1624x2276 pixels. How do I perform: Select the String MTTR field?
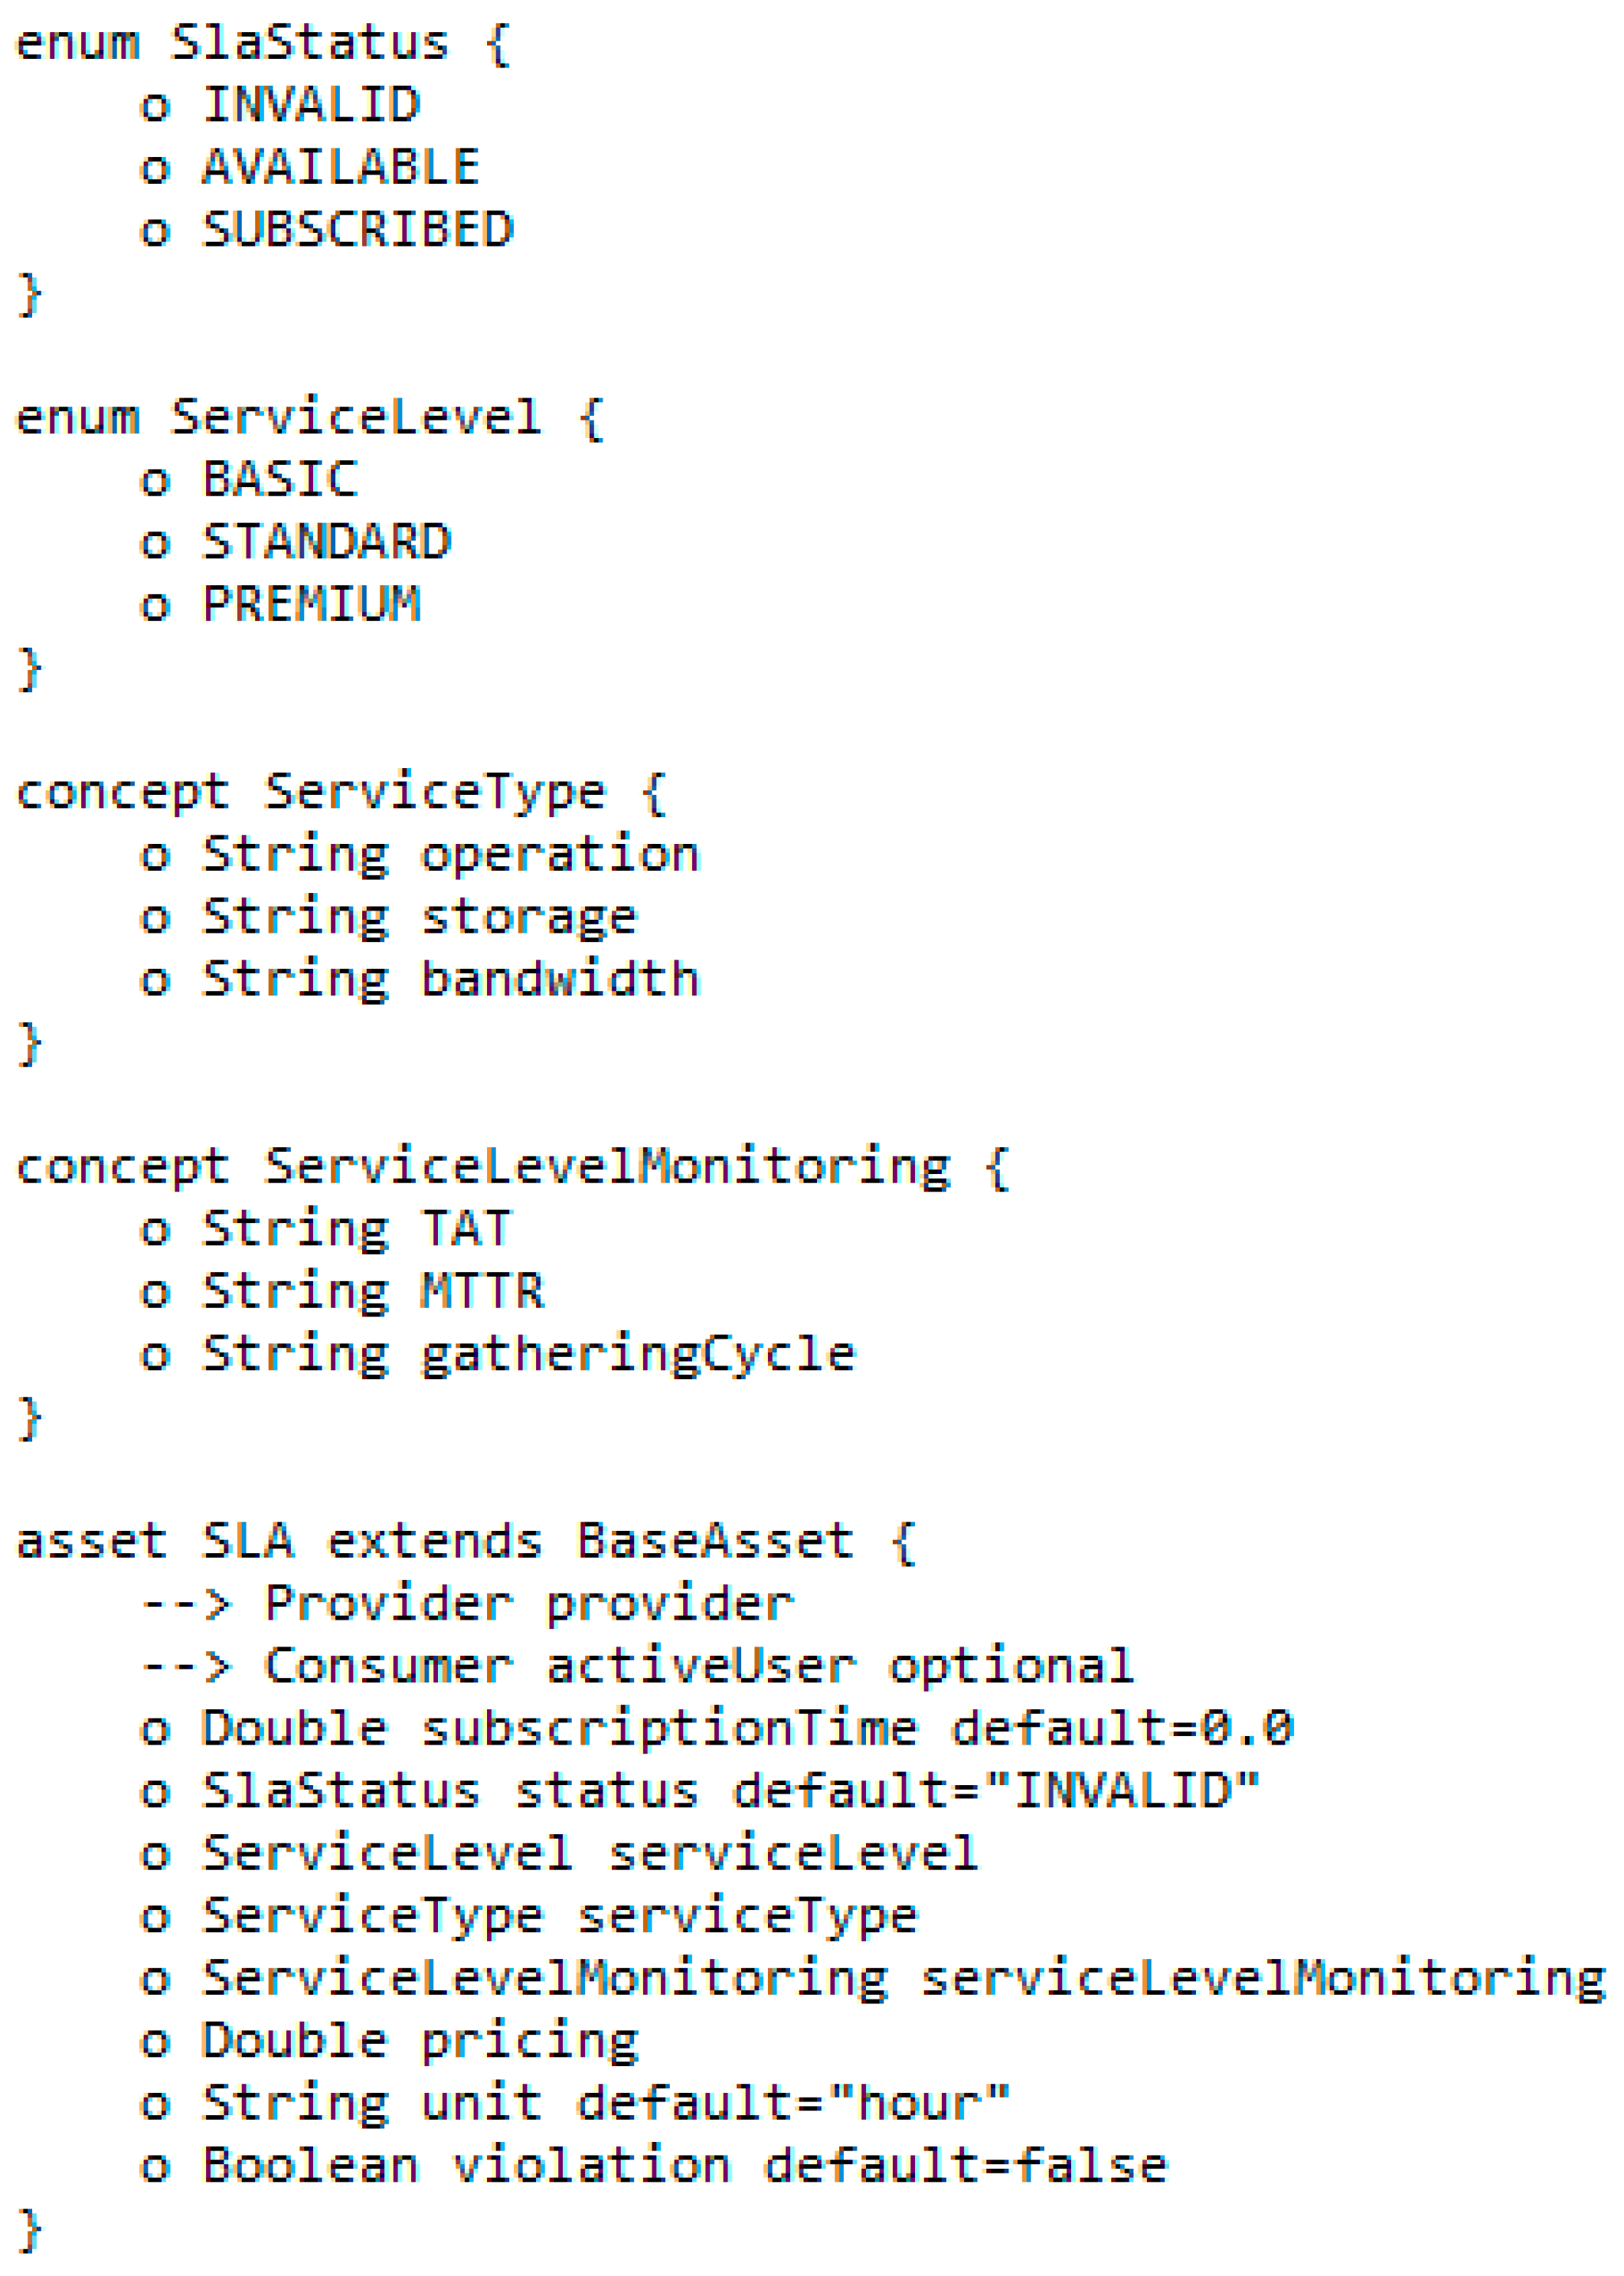pyautogui.click(x=342, y=1291)
